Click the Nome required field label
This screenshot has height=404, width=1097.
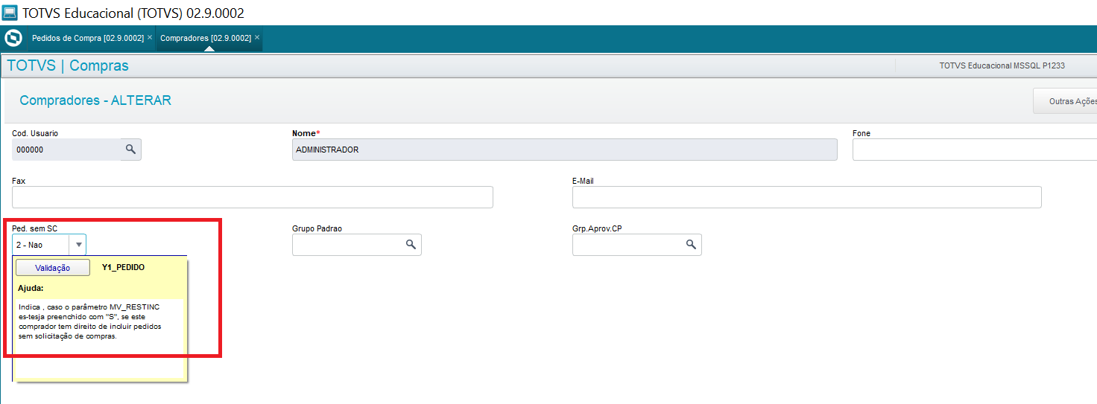point(306,133)
